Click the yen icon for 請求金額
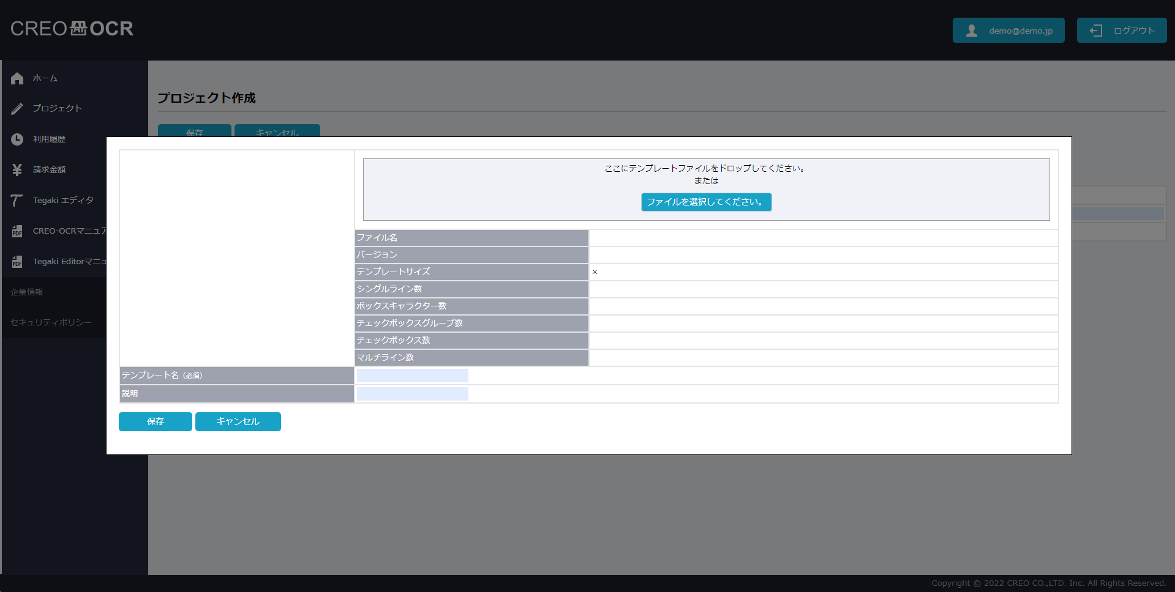The image size is (1175, 592). (x=17, y=170)
